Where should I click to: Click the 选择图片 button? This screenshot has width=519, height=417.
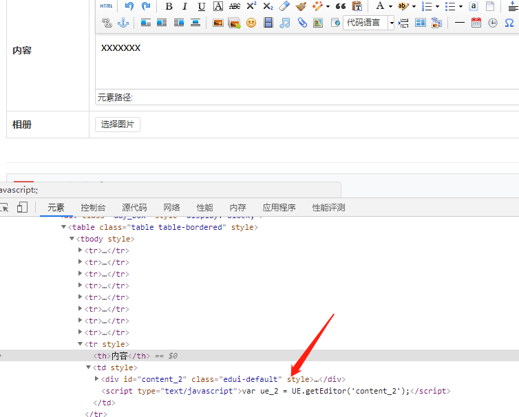[118, 125]
